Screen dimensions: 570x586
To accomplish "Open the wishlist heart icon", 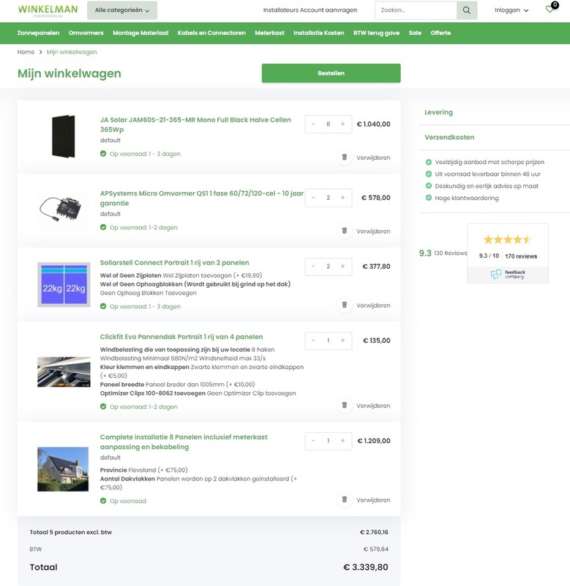I will [x=550, y=9].
